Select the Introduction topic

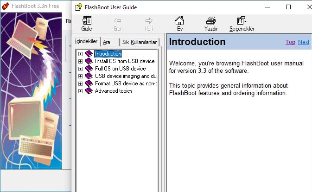tap(108, 54)
